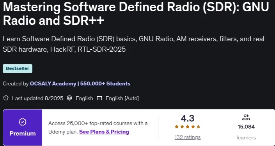Click the purple Premium panel
Image resolution: width=275 pixels, height=146 pixels.
[23, 127]
